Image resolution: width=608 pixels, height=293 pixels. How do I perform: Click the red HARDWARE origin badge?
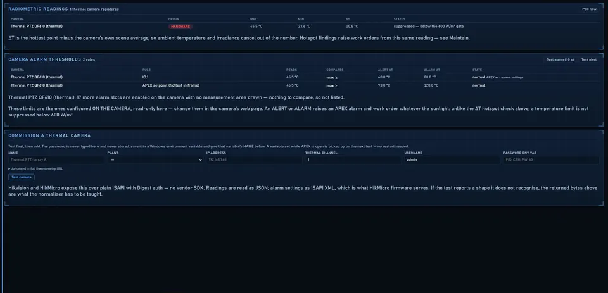[180, 27]
